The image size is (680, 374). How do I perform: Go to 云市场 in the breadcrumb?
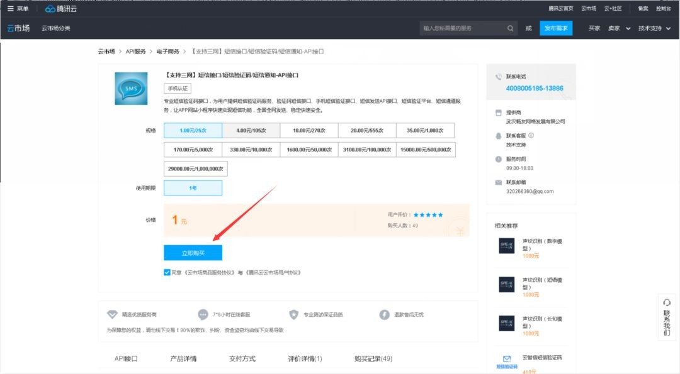[x=106, y=52]
